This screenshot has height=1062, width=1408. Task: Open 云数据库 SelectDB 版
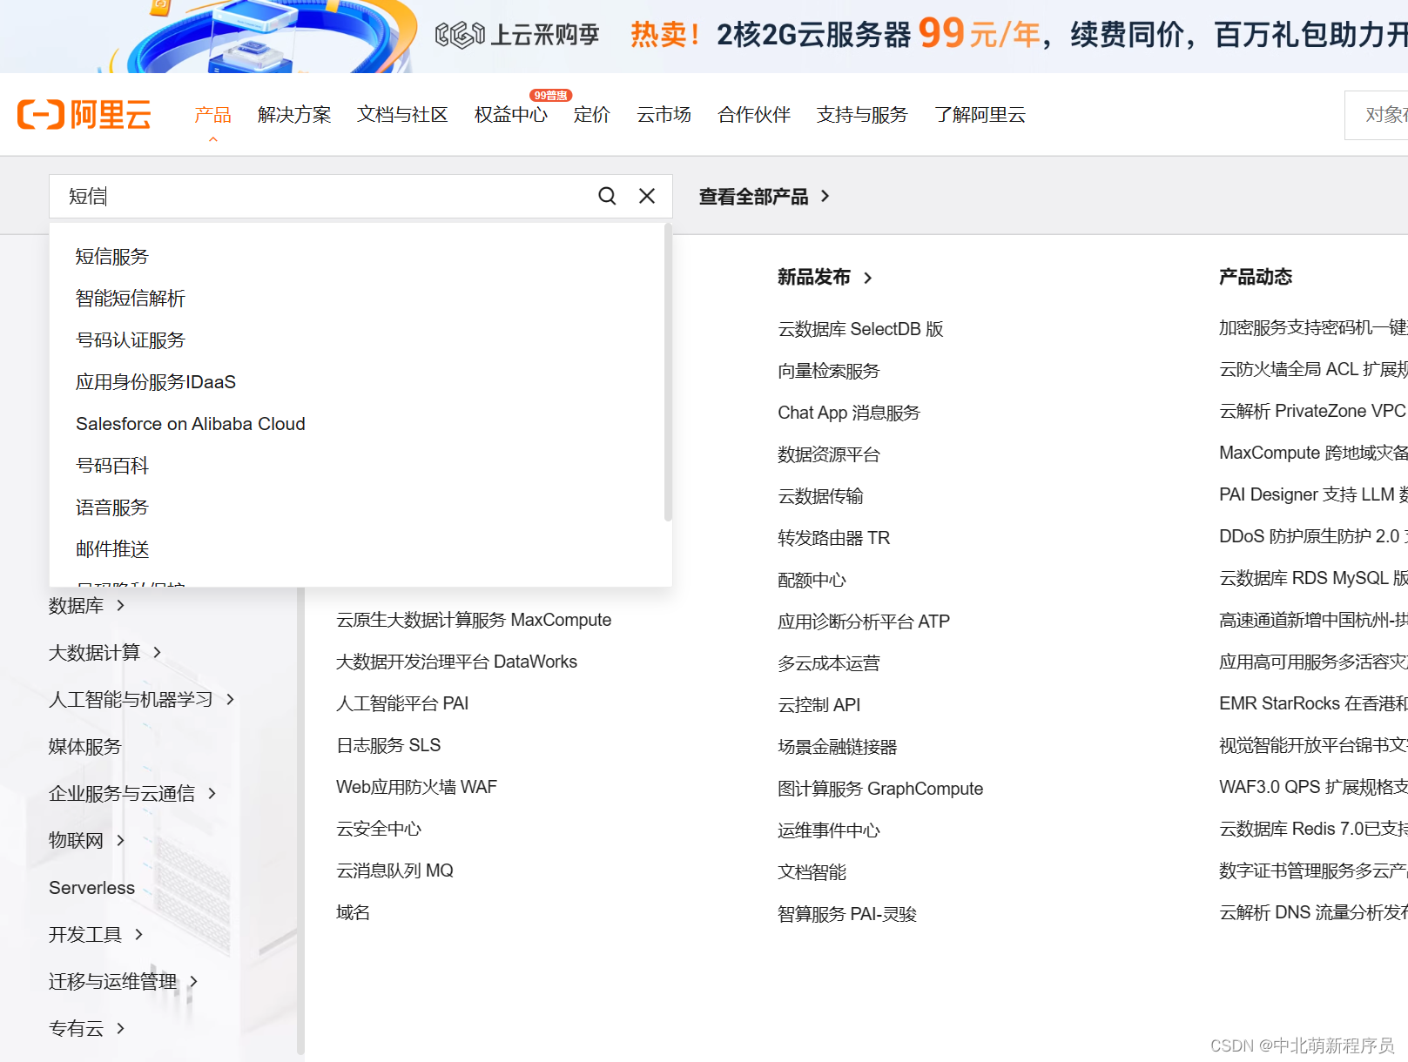point(860,329)
